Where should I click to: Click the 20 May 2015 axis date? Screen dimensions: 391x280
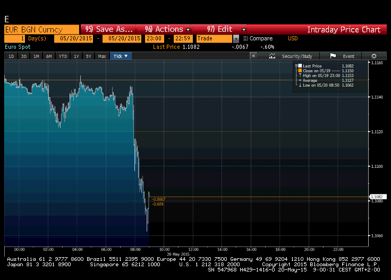pyautogui.click(x=178, y=254)
